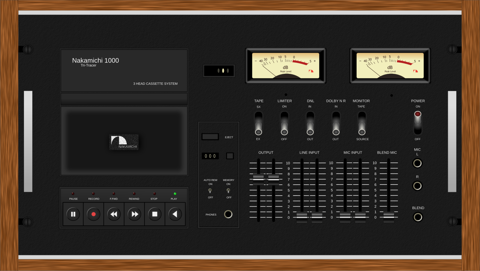Flip the TAPE SX/EX switch

258,123
